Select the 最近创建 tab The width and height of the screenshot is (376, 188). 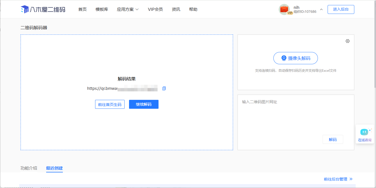tap(55, 168)
